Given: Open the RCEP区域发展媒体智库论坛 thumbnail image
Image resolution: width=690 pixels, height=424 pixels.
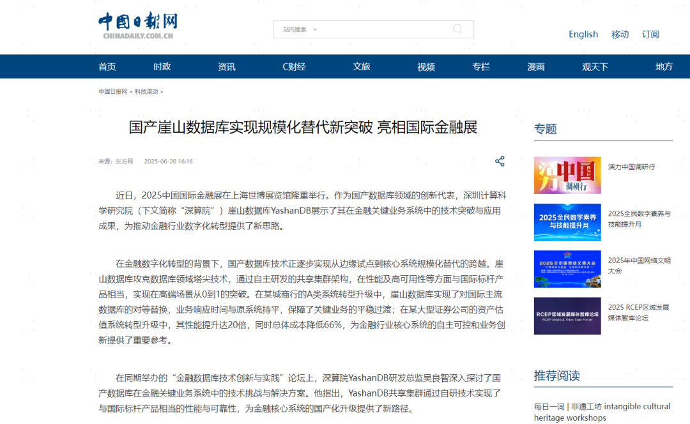Looking at the screenshot, I should pos(567,316).
